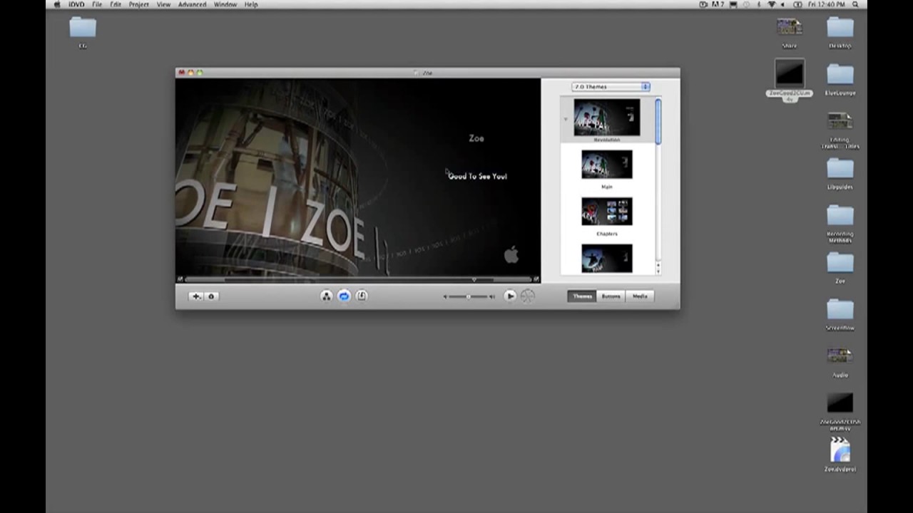913x513 pixels.
Task: Select the Audio file icon on desktop
Action: pyautogui.click(x=840, y=356)
